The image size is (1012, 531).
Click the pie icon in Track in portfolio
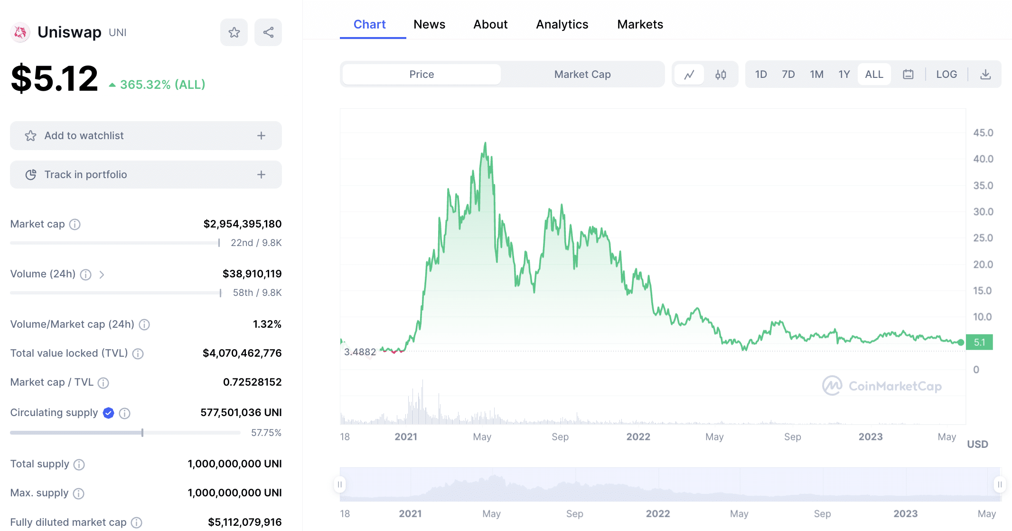(31, 175)
